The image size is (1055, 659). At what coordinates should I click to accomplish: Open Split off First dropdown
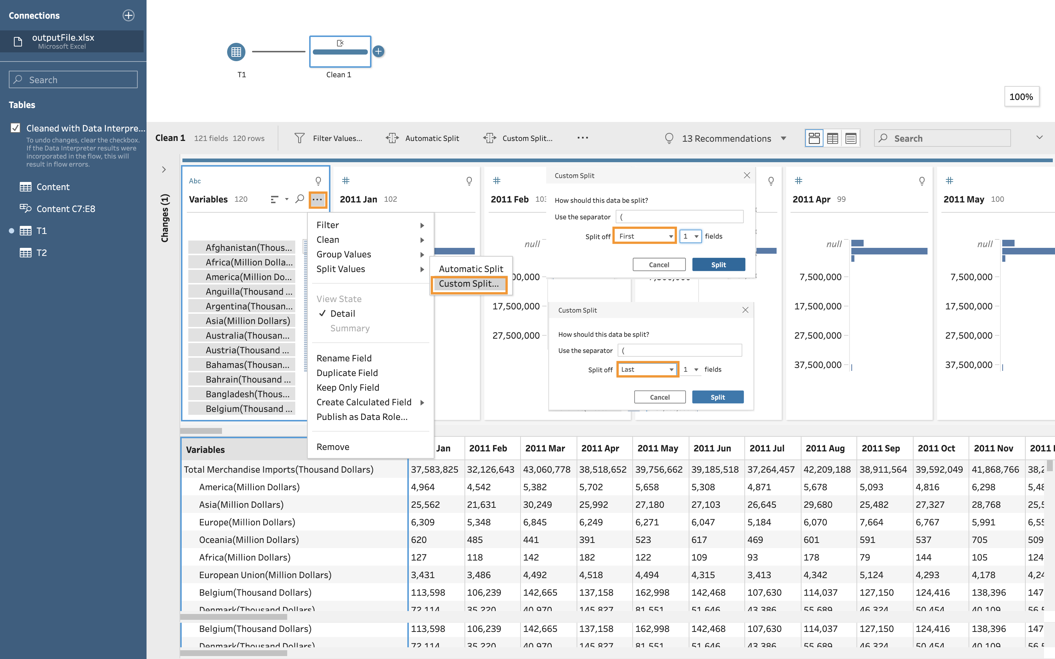click(x=644, y=236)
